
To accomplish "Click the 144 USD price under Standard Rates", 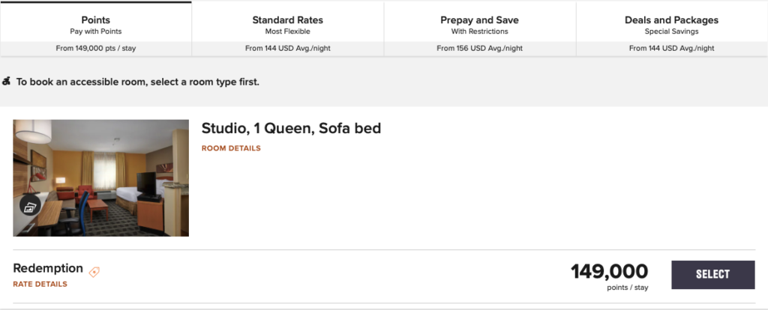I will pos(287,49).
